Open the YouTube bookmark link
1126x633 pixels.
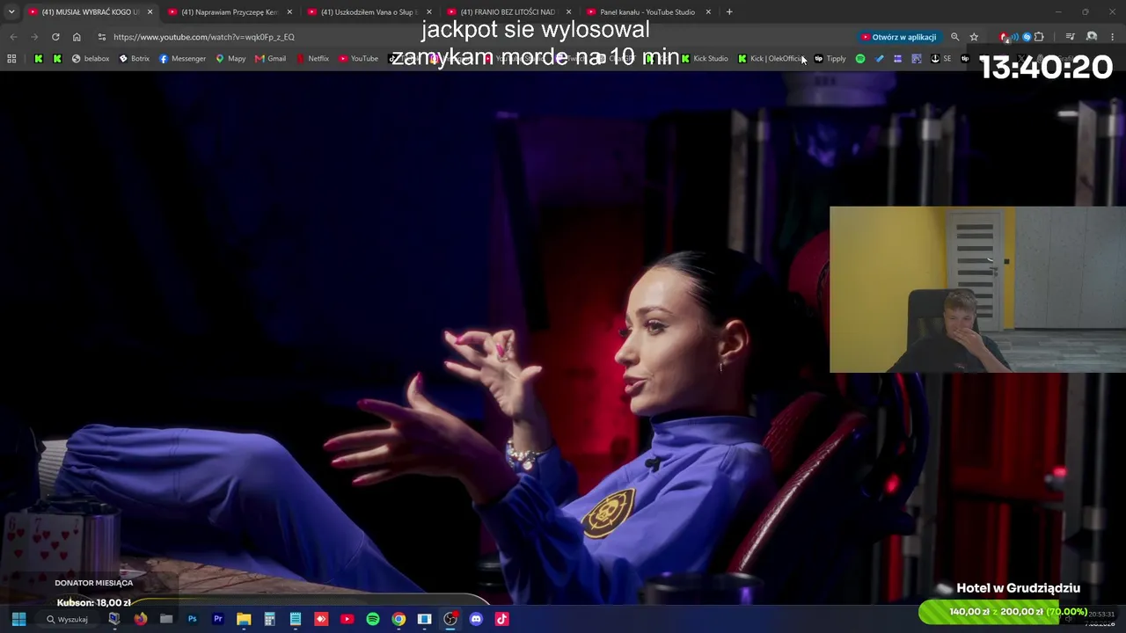(x=358, y=59)
